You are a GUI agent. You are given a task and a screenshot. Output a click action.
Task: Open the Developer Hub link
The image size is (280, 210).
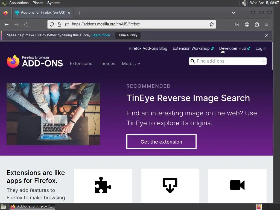[x=235, y=48]
